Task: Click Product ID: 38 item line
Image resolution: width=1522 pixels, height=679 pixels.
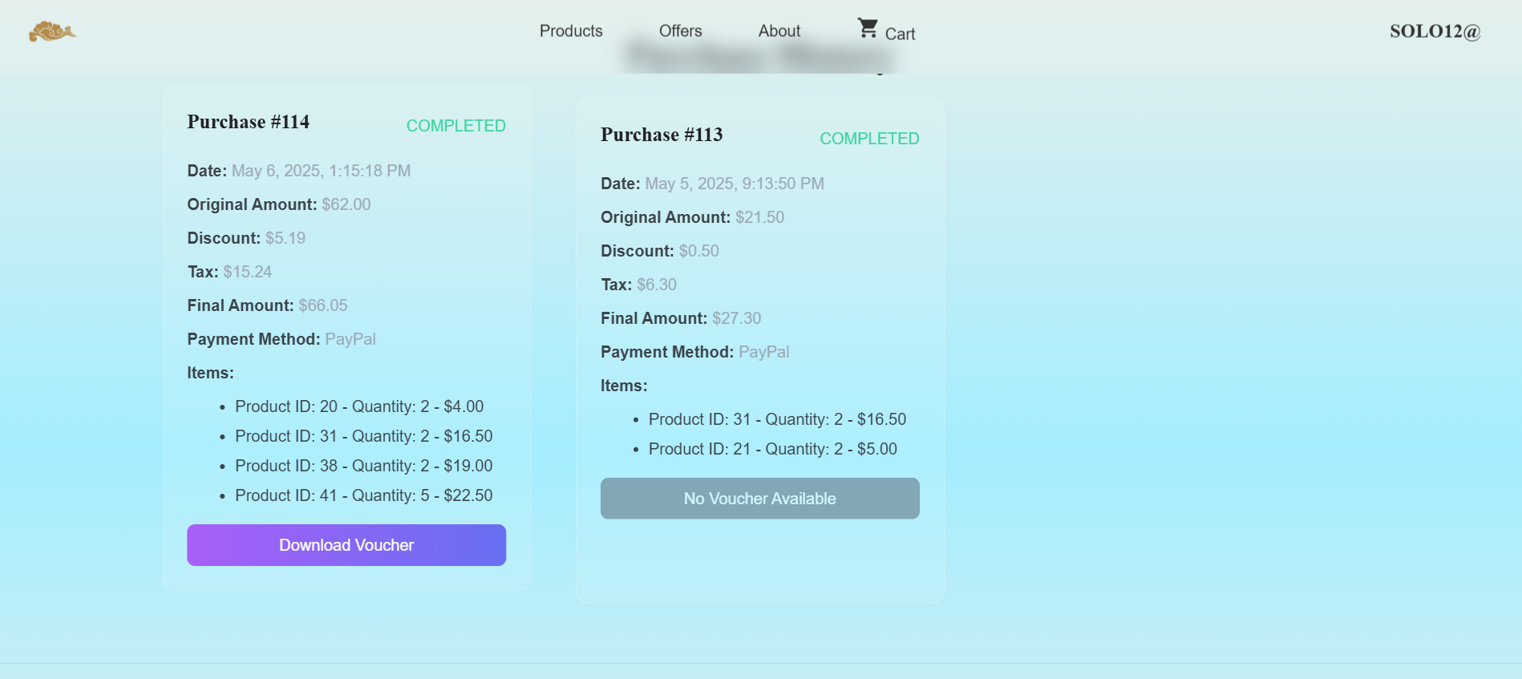Action: pos(363,466)
